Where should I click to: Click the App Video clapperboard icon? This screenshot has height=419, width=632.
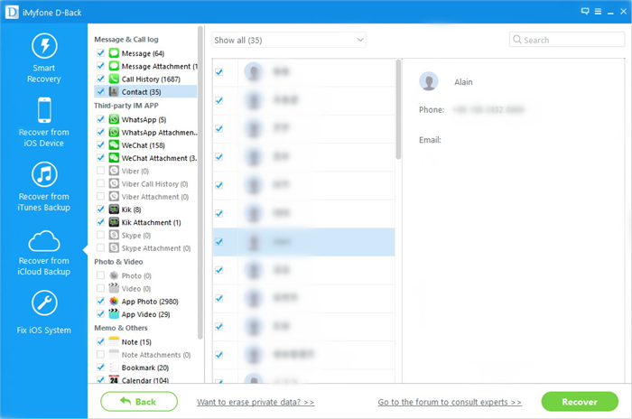tap(114, 314)
